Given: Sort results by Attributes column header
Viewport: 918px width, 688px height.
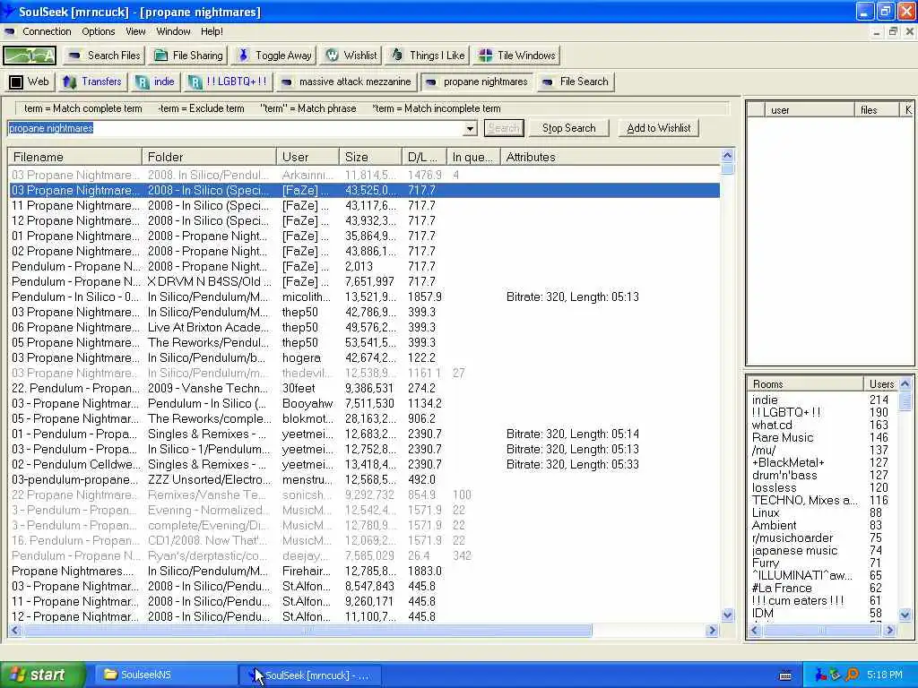Looking at the screenshot, I should pos(610,157).
